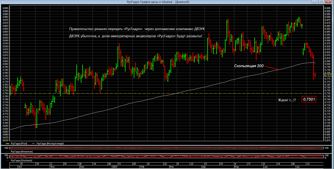Image resolution: width=334 pixels, height=169 pixels.
Task: Select the annotation line starting 'ДВЭУК убыточна'
Action: [136, 36]
